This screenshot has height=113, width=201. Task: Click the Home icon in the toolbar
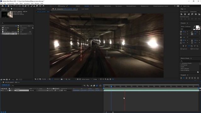pos(3,6)
